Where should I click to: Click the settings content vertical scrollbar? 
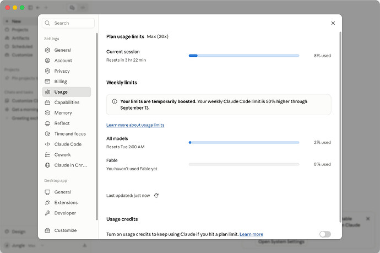tap(340, 127)
